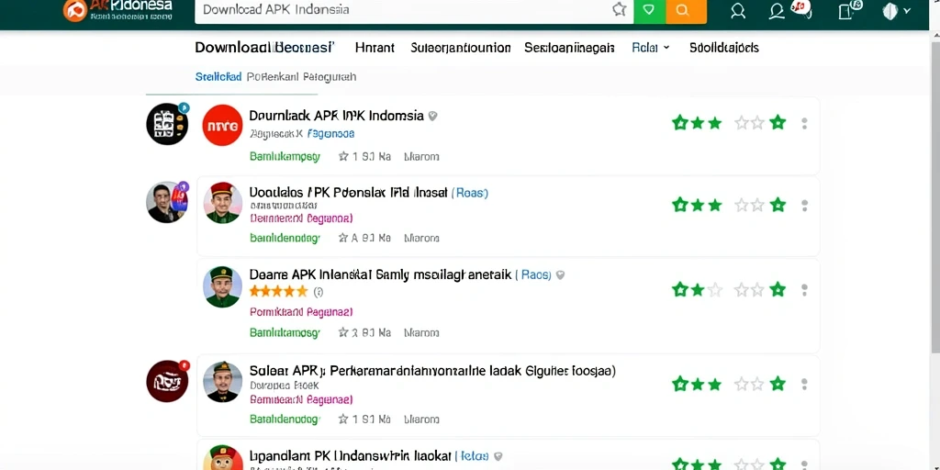Image resolution: width=940 pixels, height=470 pixels.
Task: Open the Sesloaniinegais navigation tab
Action: pos(569,48)
